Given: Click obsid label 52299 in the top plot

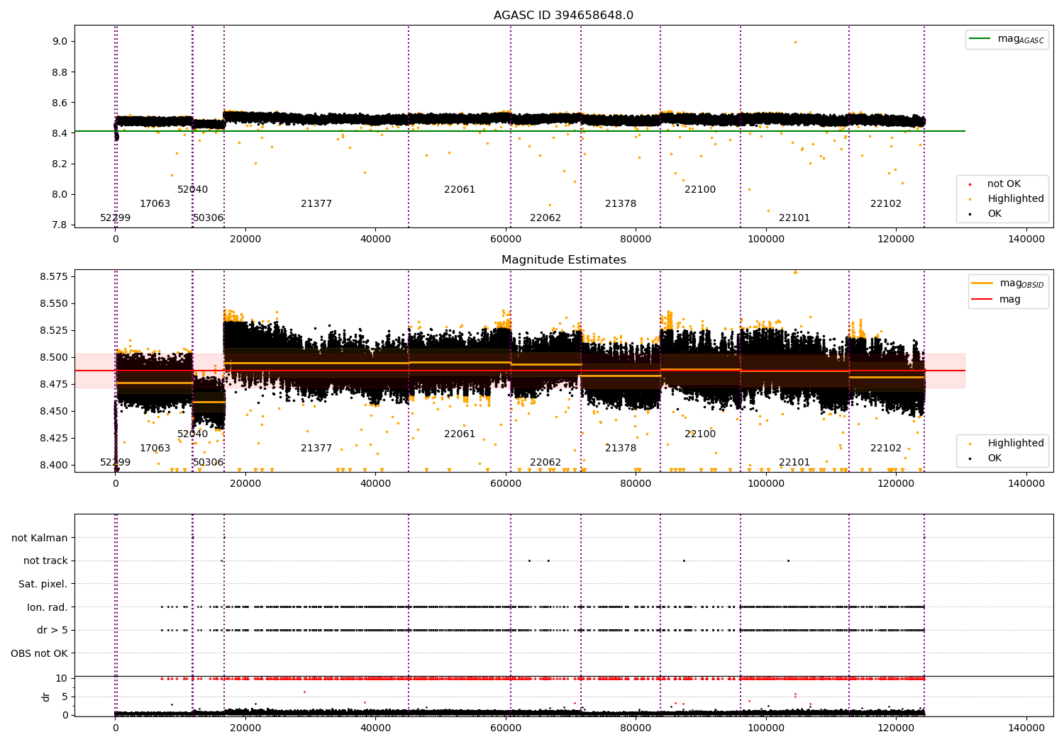Looking at the screenshot, I should click(x=115, y=218).
